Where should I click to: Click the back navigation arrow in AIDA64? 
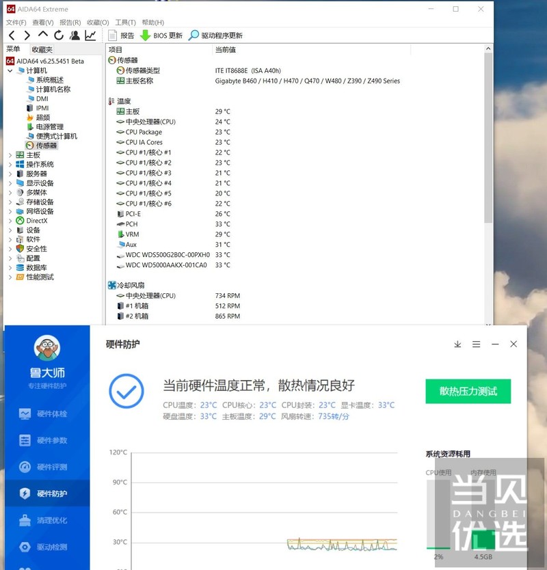[10, 35]
